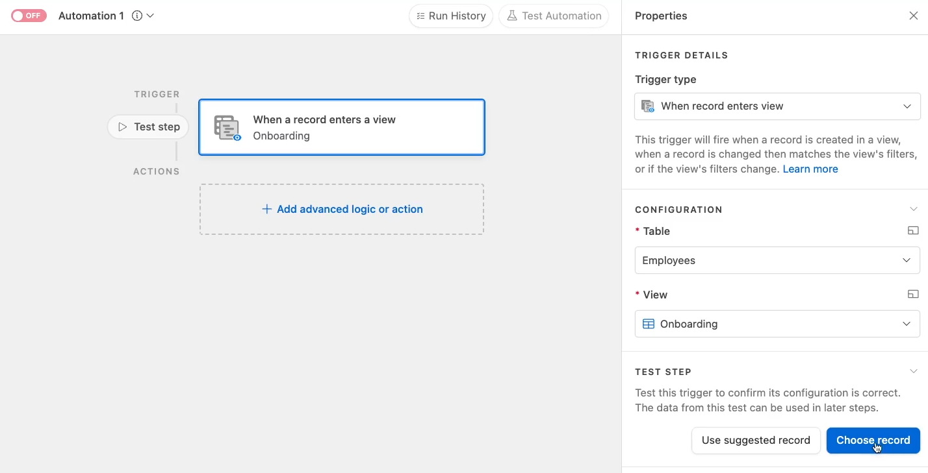Click the flask icon in Test Automation

click(x=512, y=16)
